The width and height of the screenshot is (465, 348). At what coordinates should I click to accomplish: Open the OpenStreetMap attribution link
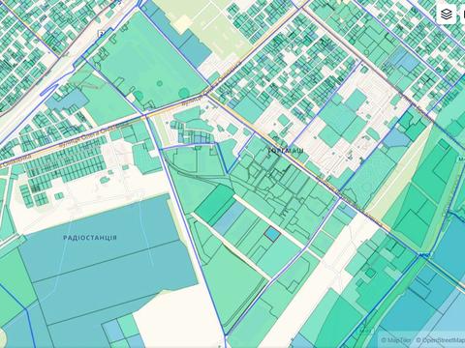[440, 340]
